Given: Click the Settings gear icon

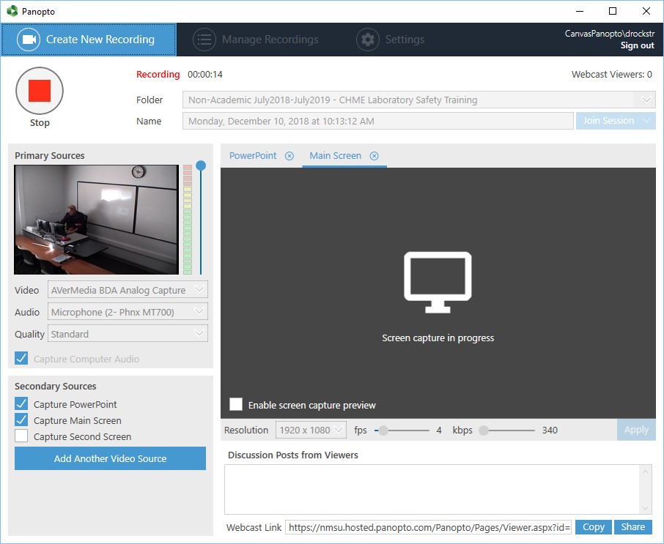Looking at the screenshot, I should point(368,40).
